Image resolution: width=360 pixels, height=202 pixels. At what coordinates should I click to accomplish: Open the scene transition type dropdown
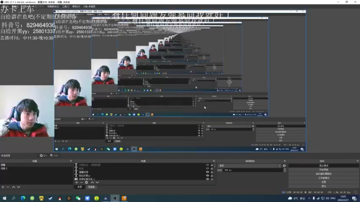[x=250, y=166]
